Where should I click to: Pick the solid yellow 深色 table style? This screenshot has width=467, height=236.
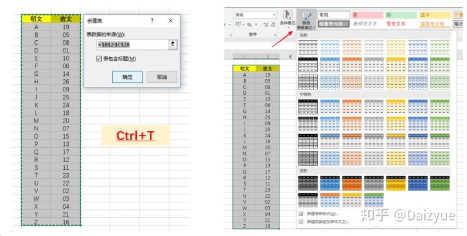coord(396,183)
